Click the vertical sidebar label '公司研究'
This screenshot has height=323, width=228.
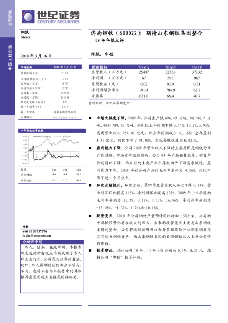click(10, 18)
